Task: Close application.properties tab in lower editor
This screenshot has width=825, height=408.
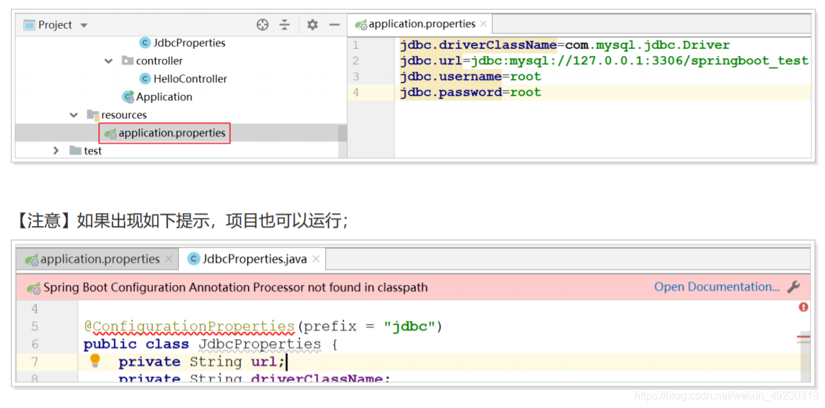Action: click(x=169, y=259)
